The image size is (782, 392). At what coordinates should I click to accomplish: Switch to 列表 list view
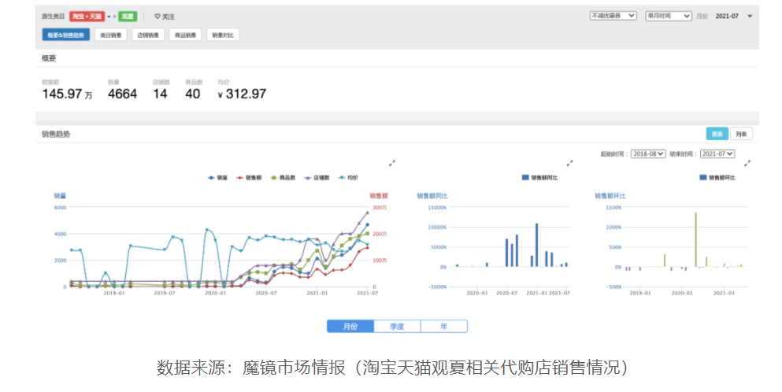741,134
